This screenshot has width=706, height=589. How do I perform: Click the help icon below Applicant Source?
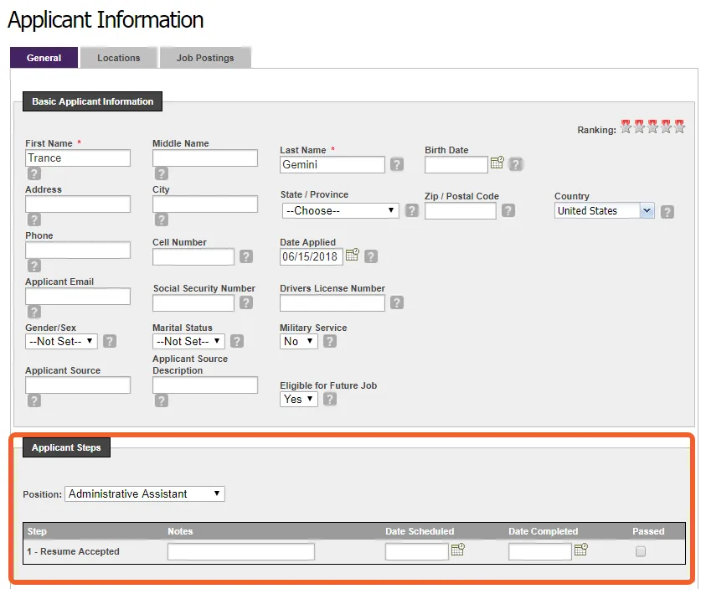pyautogui.click(x=34, y=400)
